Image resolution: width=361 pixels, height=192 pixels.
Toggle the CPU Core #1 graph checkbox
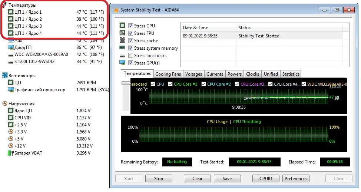pos(170,84)
